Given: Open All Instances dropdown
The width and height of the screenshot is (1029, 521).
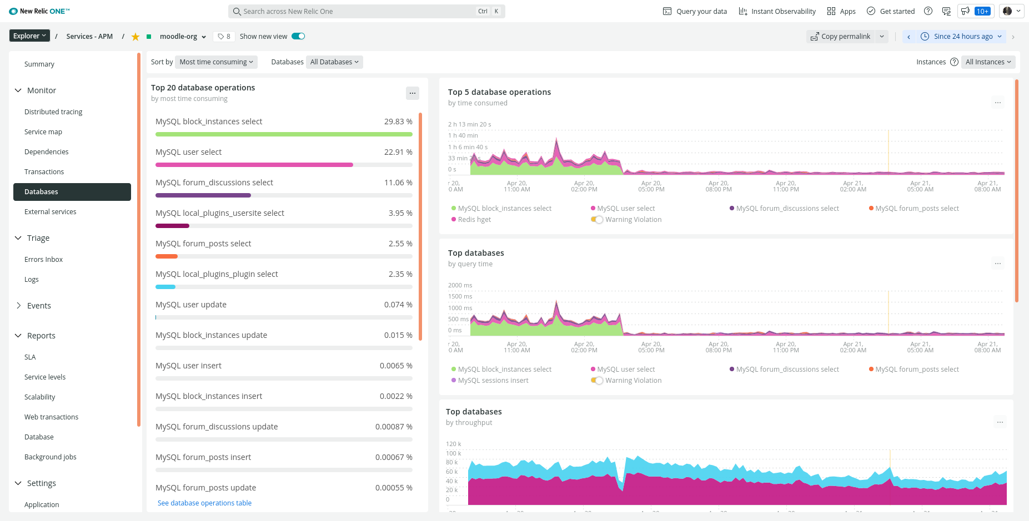Looking at the screenshot, I should click(x=988, y=62).
